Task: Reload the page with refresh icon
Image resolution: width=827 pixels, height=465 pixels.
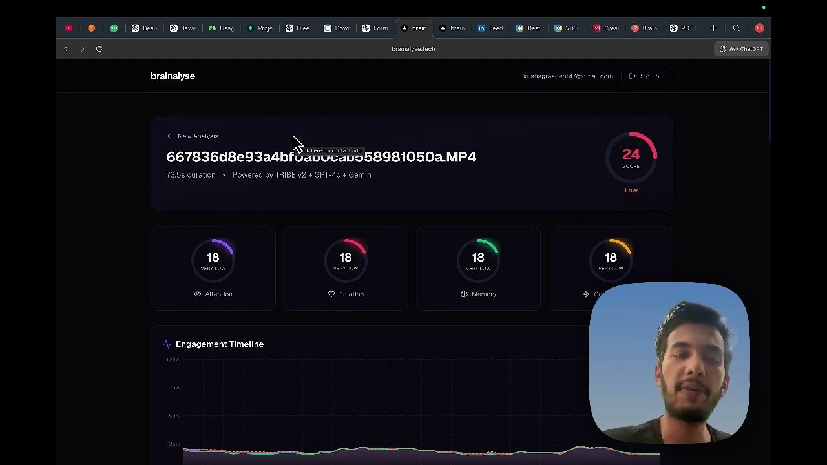Action: (x=99, y=48)
